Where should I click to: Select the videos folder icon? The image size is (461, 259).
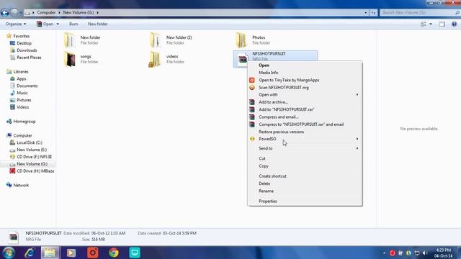point(155,59)
